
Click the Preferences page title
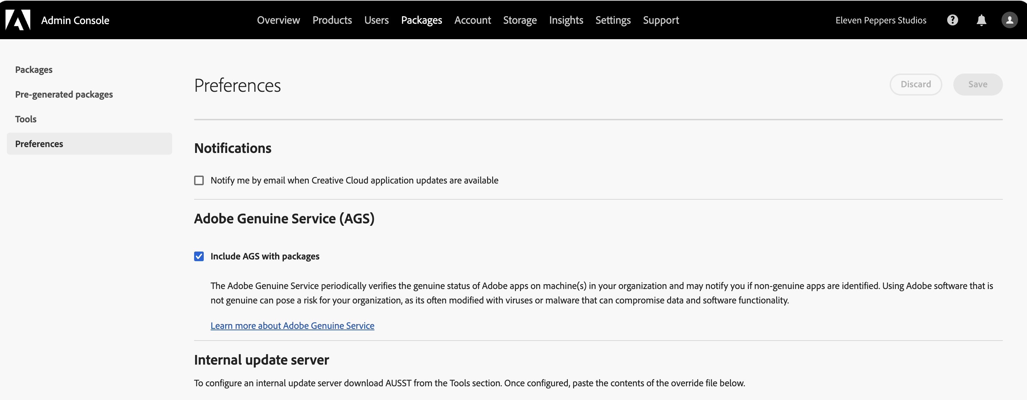237,85
